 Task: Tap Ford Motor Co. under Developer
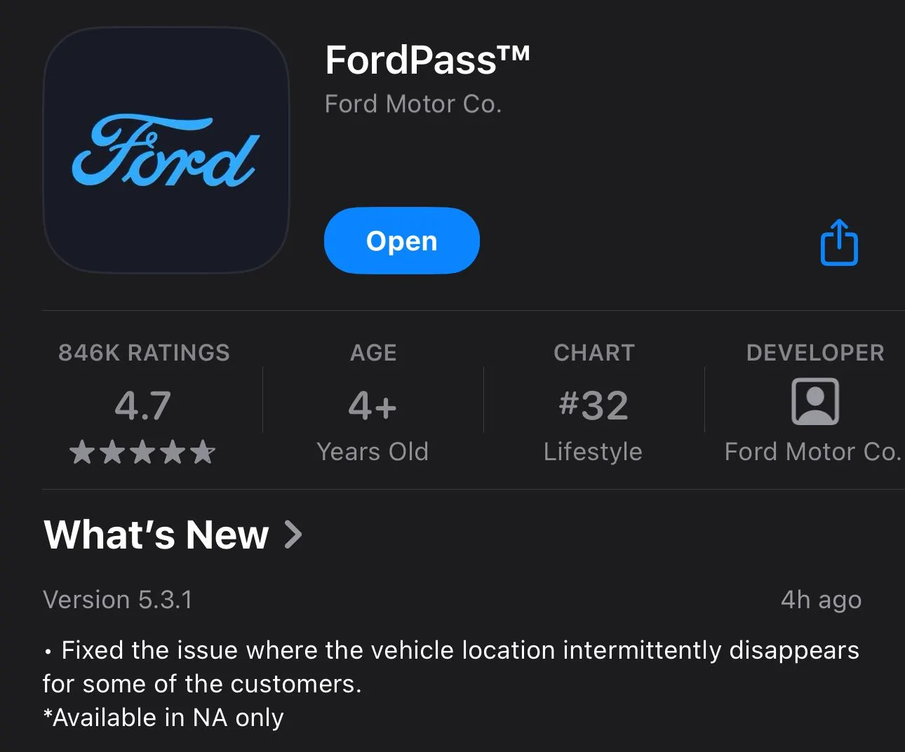pyautogui.click(x=812, y=452)
